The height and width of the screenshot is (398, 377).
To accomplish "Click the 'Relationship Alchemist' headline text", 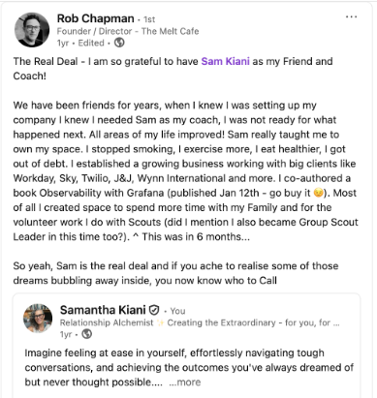I will click(x=107, y=322).
